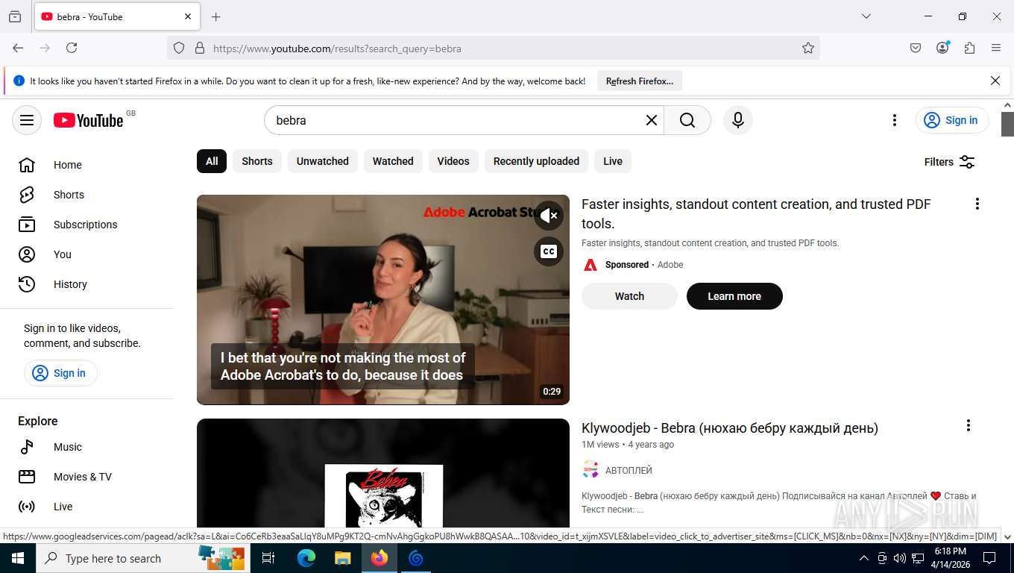Open the Windows Start menu
Viewport: 1014px width, 573px height.
(x=18, y=558)
